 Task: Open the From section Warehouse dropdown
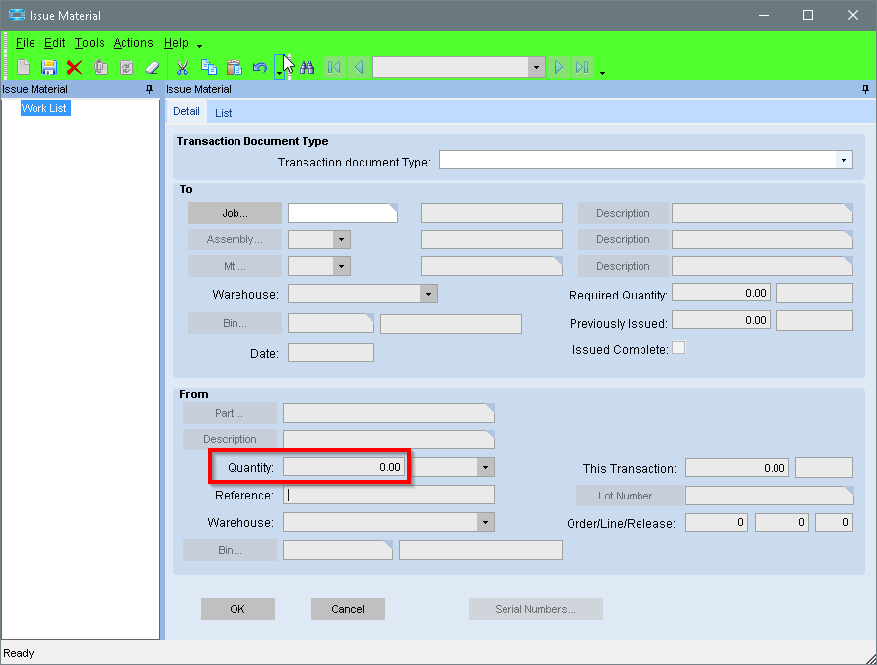[x=485, y=522]
